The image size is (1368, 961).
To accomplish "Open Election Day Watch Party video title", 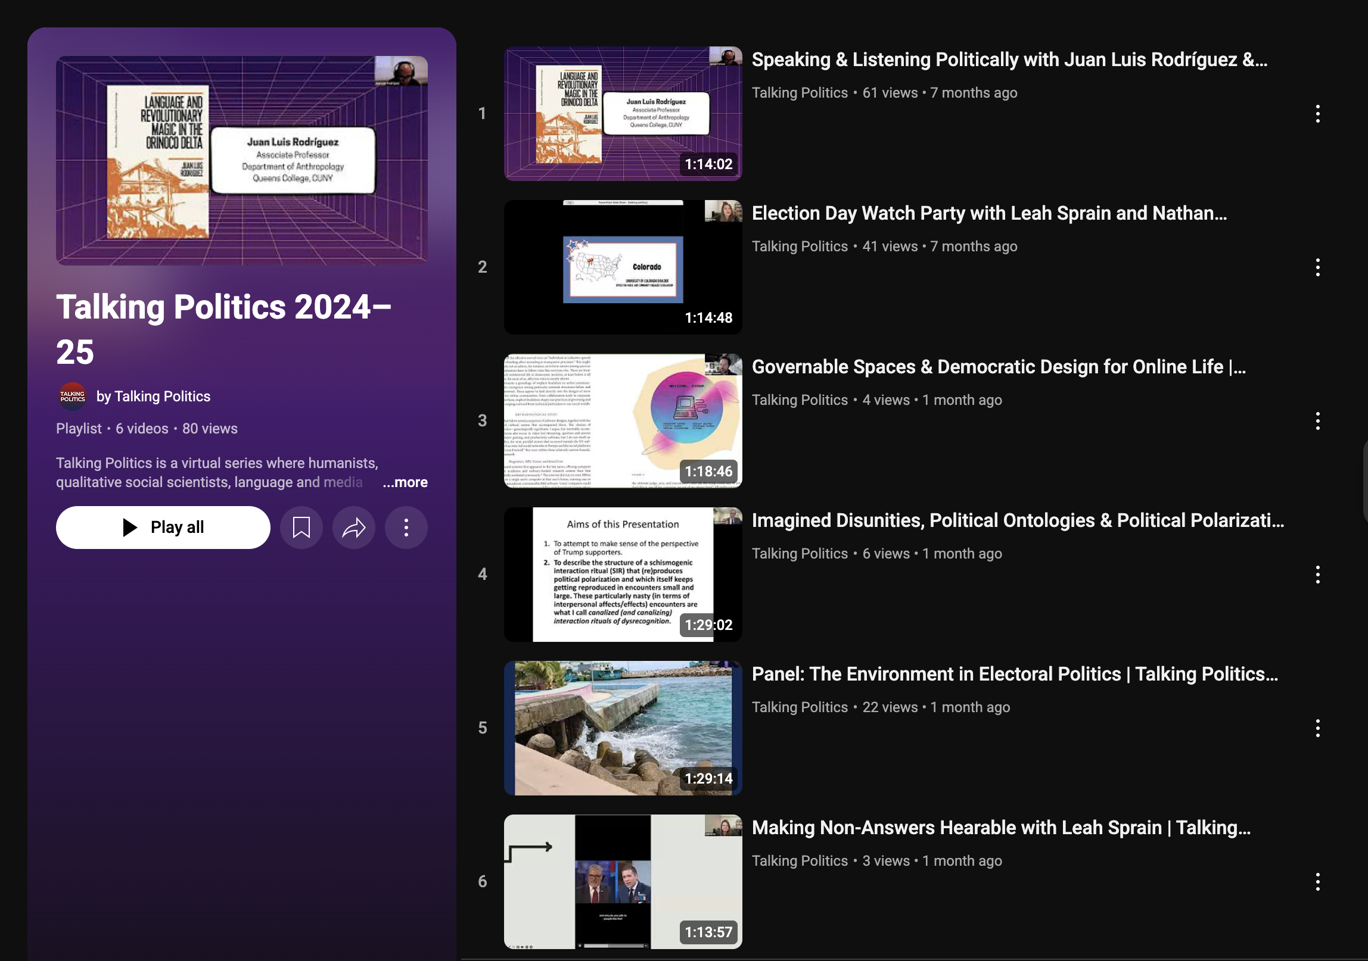I will point(989,213).
